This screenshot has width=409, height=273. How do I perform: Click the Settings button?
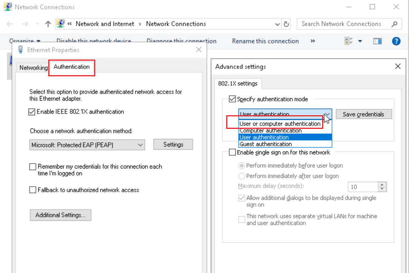(x=173, y=145)
